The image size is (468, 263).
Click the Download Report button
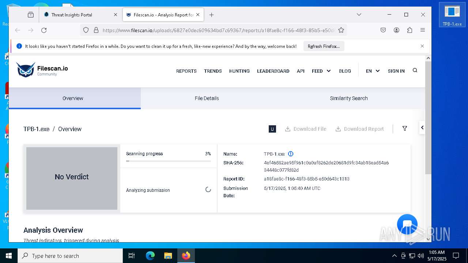pos(360,129)
